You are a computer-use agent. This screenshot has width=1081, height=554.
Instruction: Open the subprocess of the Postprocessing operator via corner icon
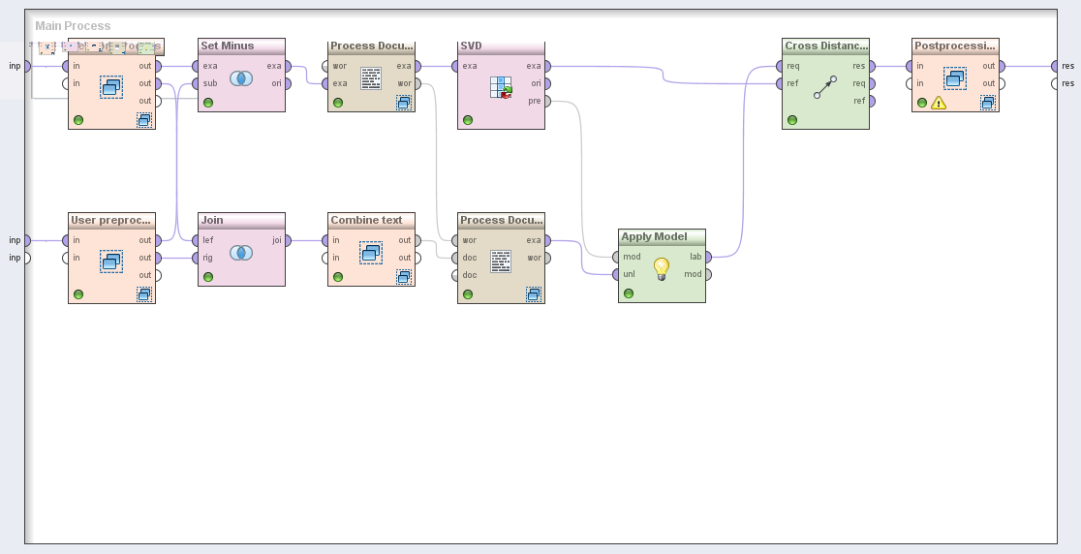point(987,103)
